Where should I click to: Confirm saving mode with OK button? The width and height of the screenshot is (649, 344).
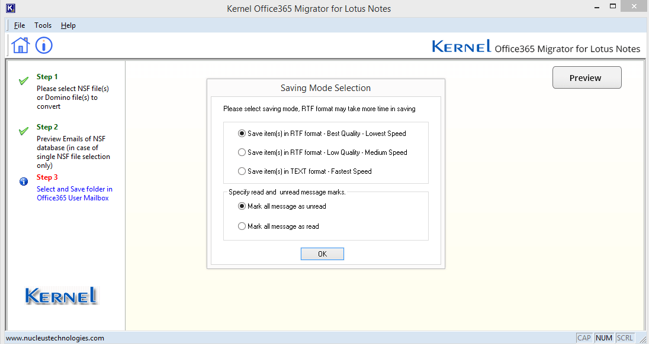click(322, 254)
